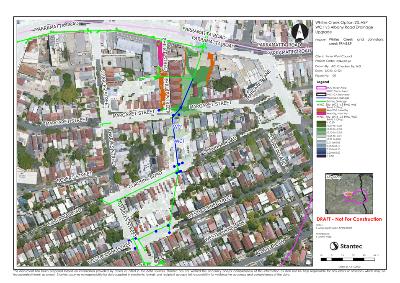Pick the pink Was Dry, Now Wet swatch
Image resolution: width=400 pixels, height=283 pixels.
[x=321, y=113]
